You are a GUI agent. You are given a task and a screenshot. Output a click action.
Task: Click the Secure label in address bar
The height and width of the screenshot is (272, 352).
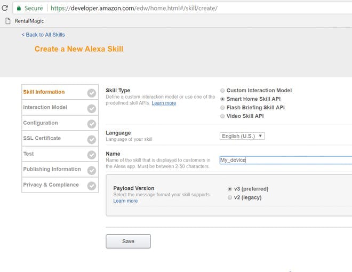(x=34, y=9)
